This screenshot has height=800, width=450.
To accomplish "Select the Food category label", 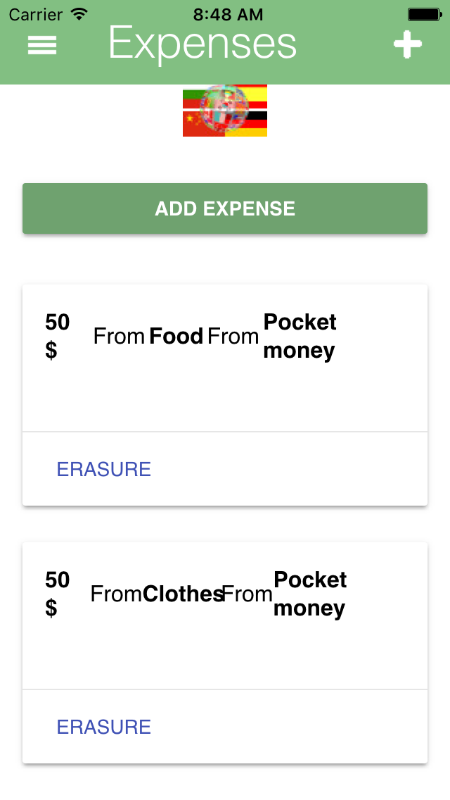I will pyautogui.click(x=176, y=336).
